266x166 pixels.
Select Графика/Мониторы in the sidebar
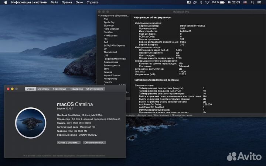coord(115,59)
